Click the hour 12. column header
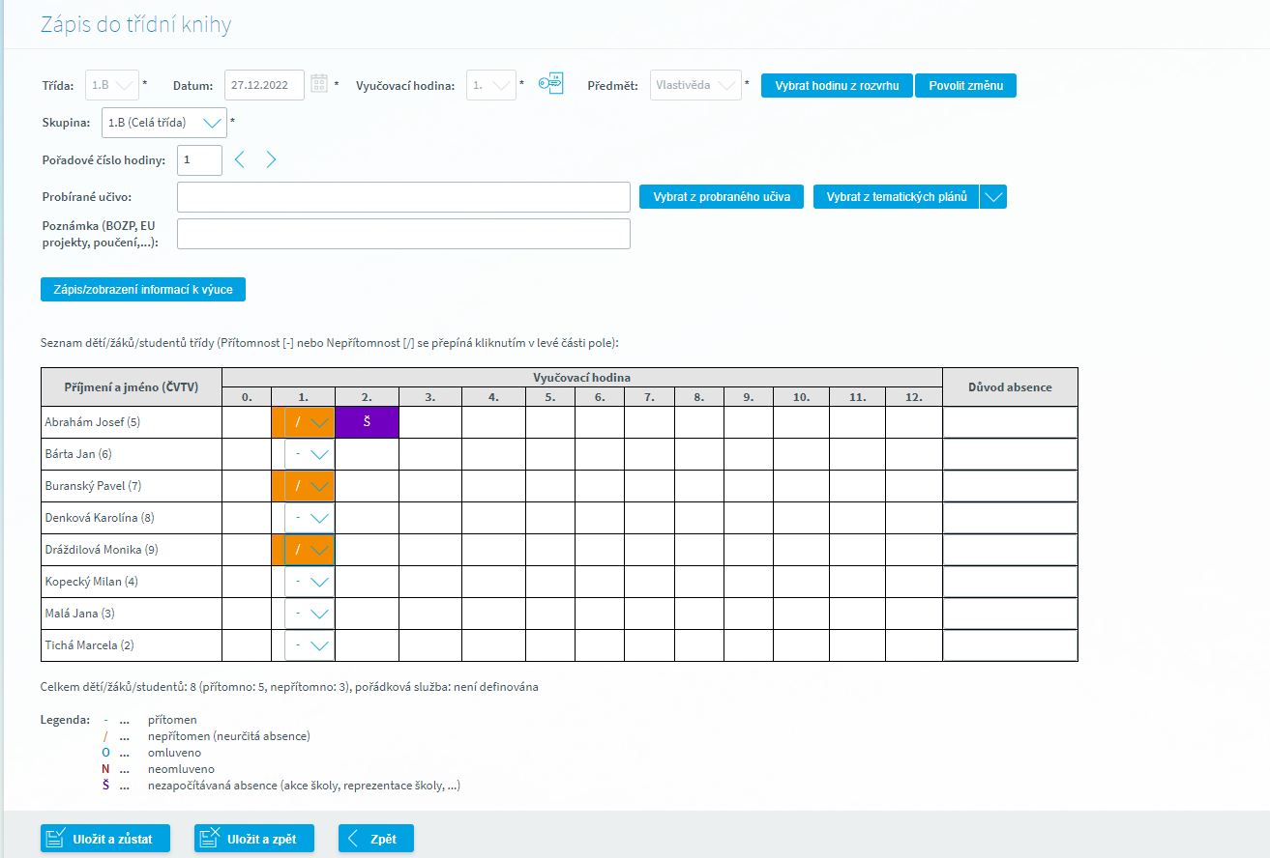This screenshot has height=858, width=1270. point(914,397)
